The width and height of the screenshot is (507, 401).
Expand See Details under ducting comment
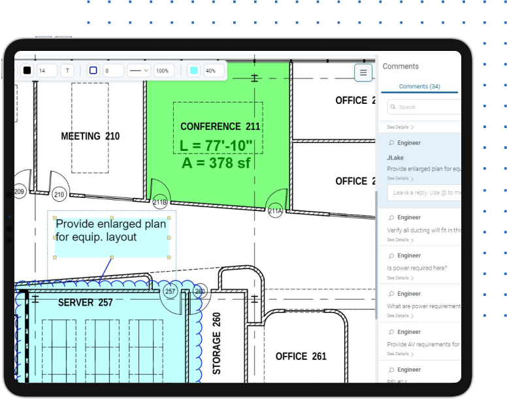[400, 240]
